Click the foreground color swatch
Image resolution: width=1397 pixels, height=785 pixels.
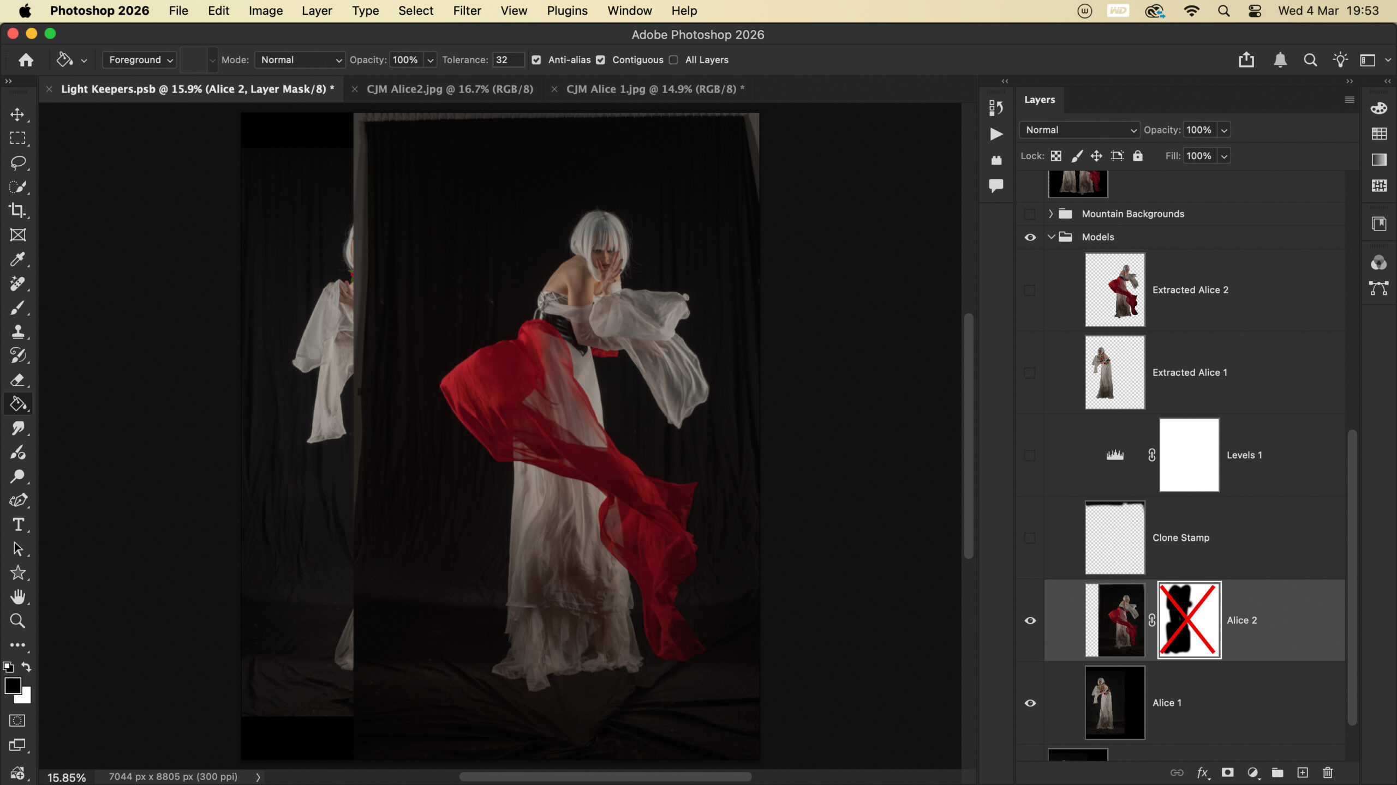13,686
